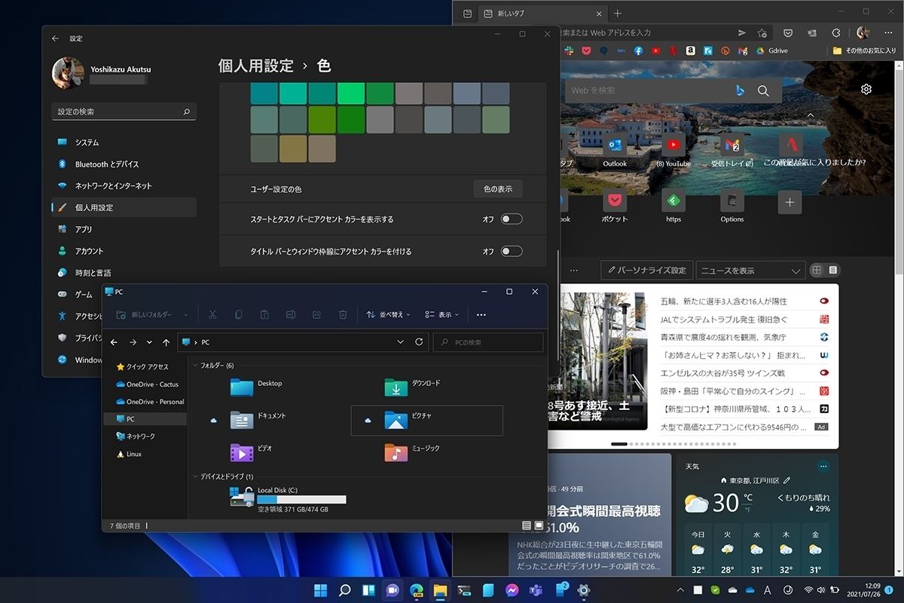This screenshot has width=904, height=603.
Task: Open the Pocket icon in Edge toolbar
Action: [x=787, y=32]
